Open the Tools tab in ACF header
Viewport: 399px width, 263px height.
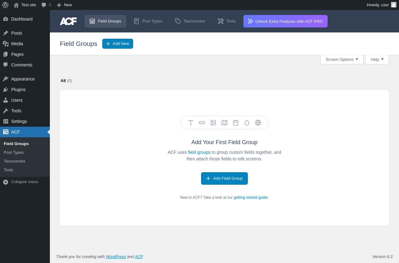tap(227, 21)
